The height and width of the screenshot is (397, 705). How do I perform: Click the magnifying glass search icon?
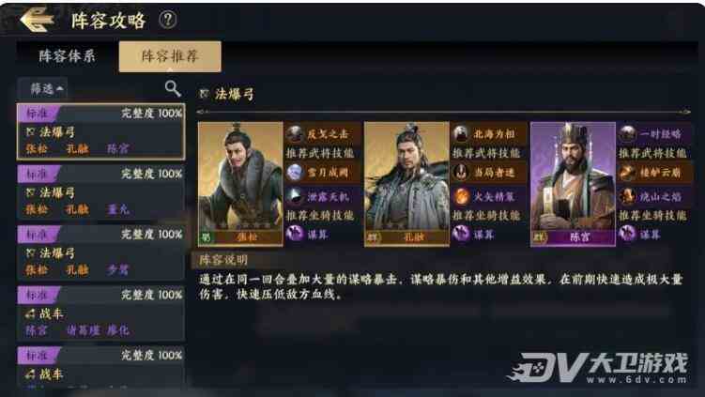(173, 88)
